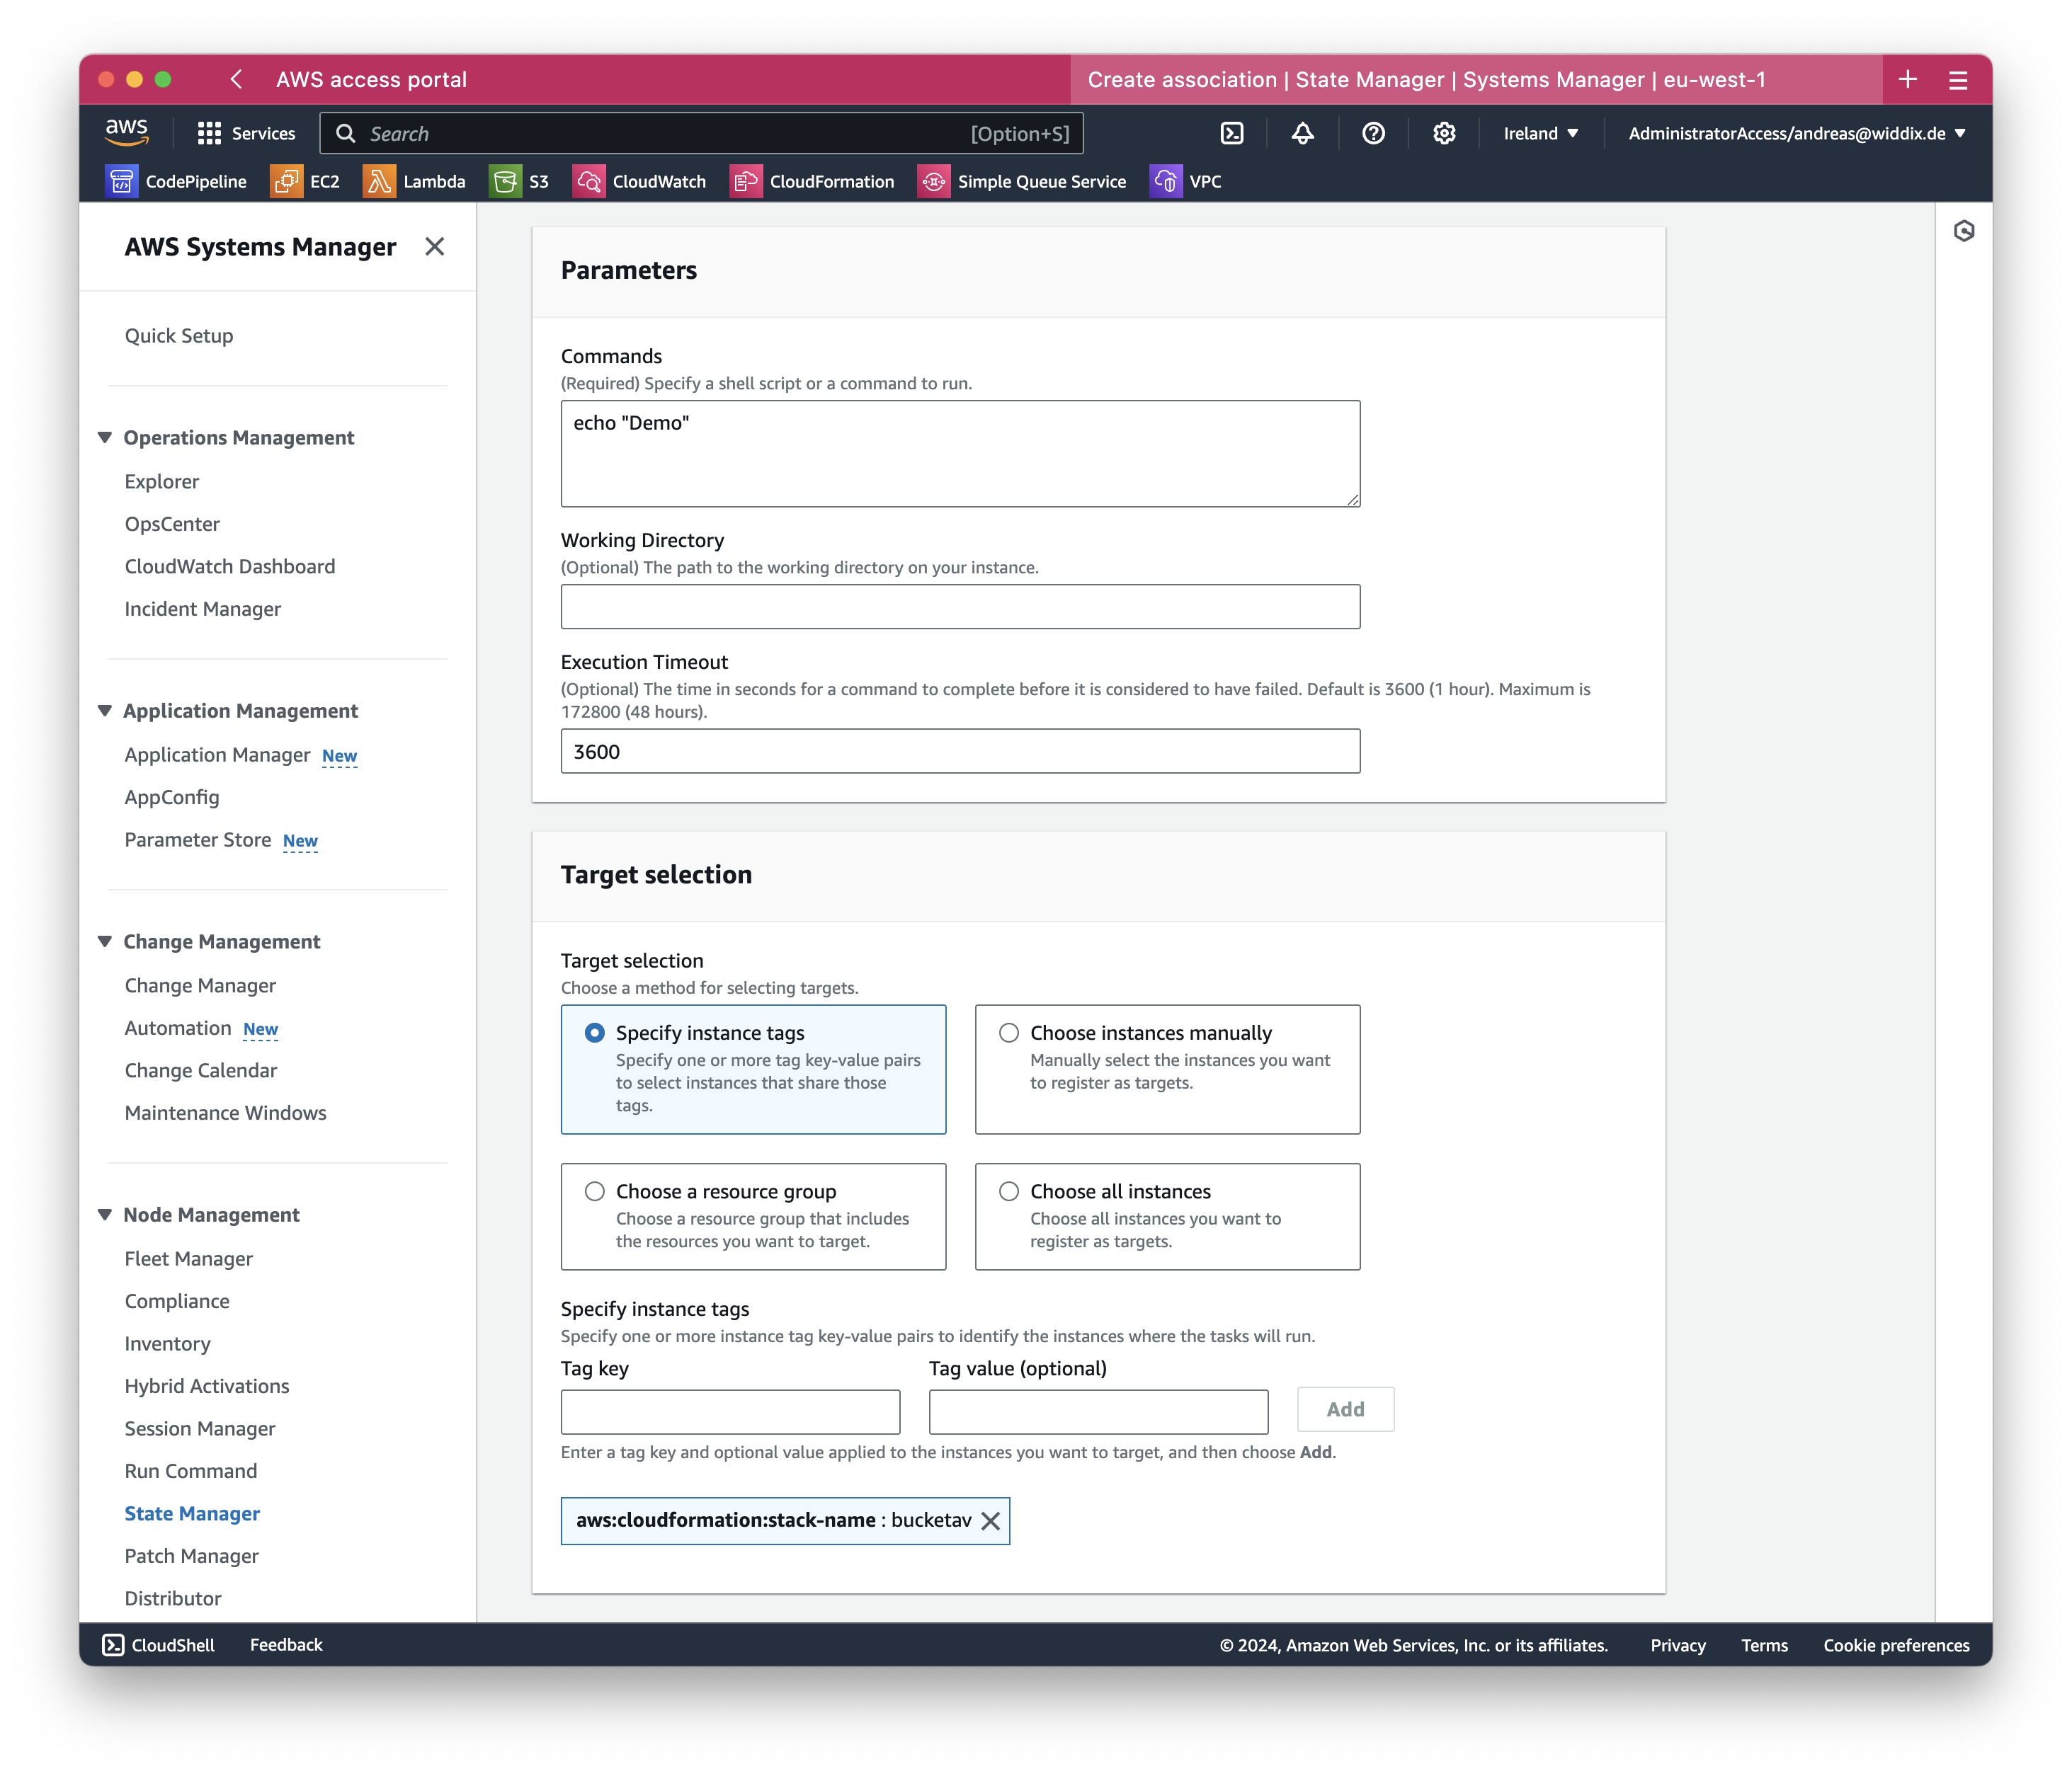Open the Services grid menu
2072x1771 pixels.
[246, 133]
